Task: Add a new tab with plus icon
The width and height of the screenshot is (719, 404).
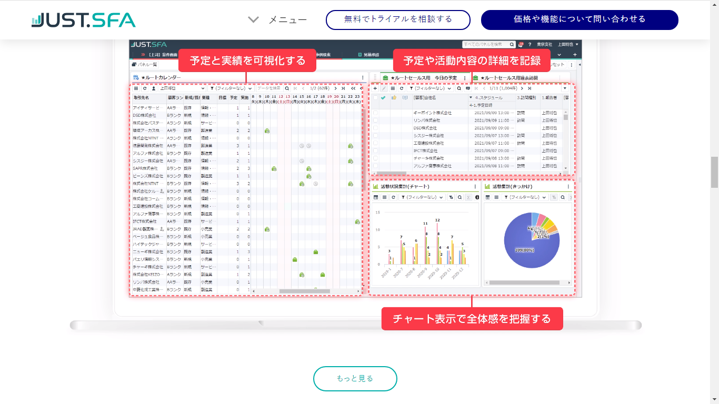Action: 575,55
